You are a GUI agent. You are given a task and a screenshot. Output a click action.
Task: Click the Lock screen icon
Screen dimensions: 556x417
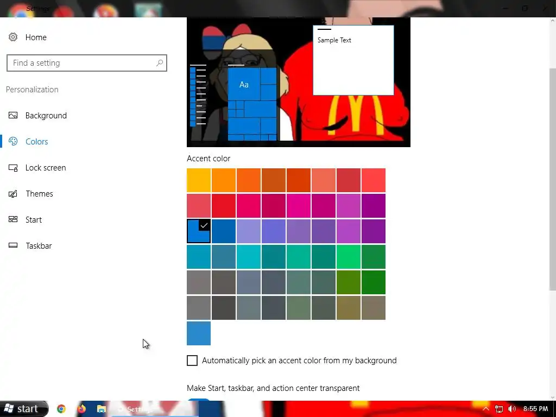(x=13, y=168)
